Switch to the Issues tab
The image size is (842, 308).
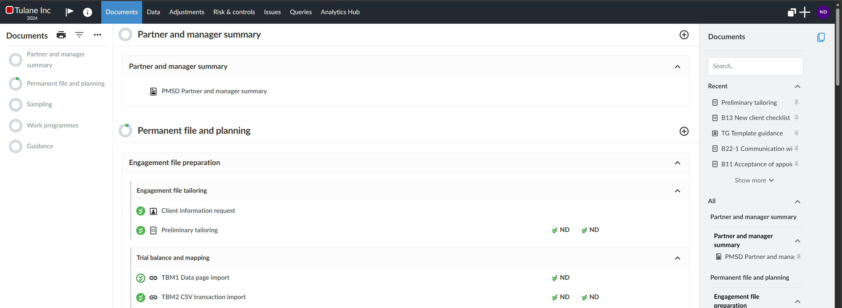273,12
